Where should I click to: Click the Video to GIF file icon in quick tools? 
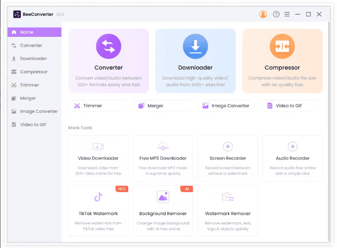(x=270, y=106)
